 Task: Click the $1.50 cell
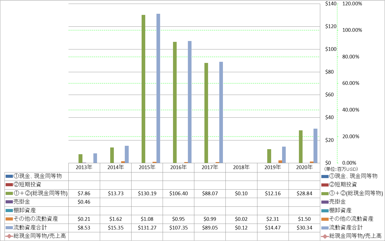click(305, 219)
